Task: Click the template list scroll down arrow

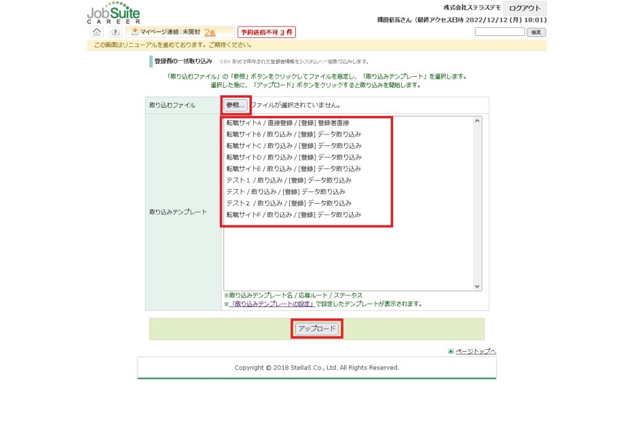Action: 477,286
